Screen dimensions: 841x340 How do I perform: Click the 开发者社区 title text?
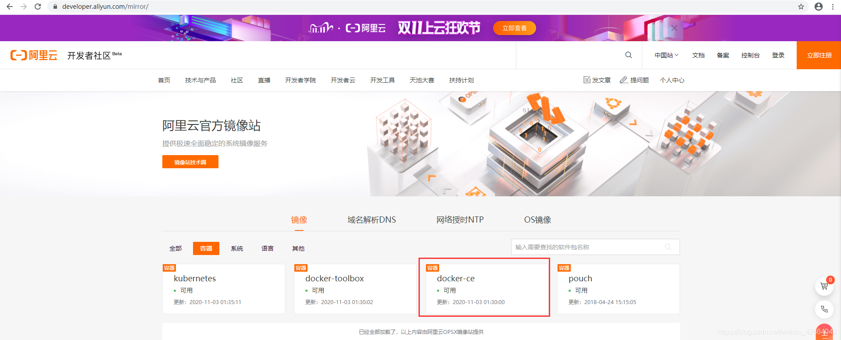point(89,56)
